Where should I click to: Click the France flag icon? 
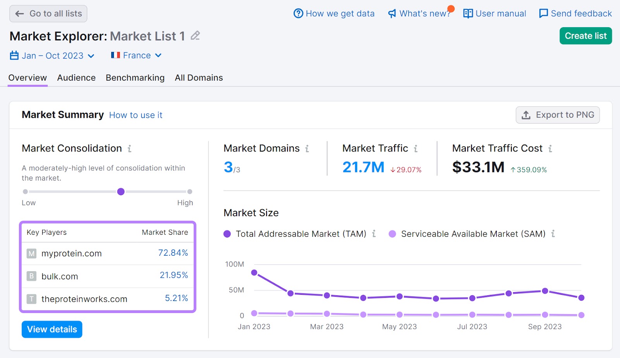[x=115, y=55]
